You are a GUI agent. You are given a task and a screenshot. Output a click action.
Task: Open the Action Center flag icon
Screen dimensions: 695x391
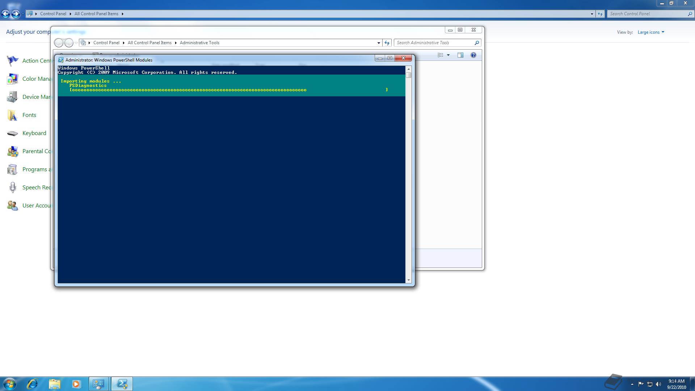click(x=13, y=61)
